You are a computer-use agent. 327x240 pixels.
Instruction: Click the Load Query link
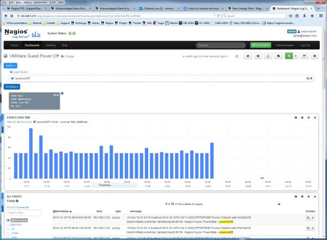tap(16, 72)
